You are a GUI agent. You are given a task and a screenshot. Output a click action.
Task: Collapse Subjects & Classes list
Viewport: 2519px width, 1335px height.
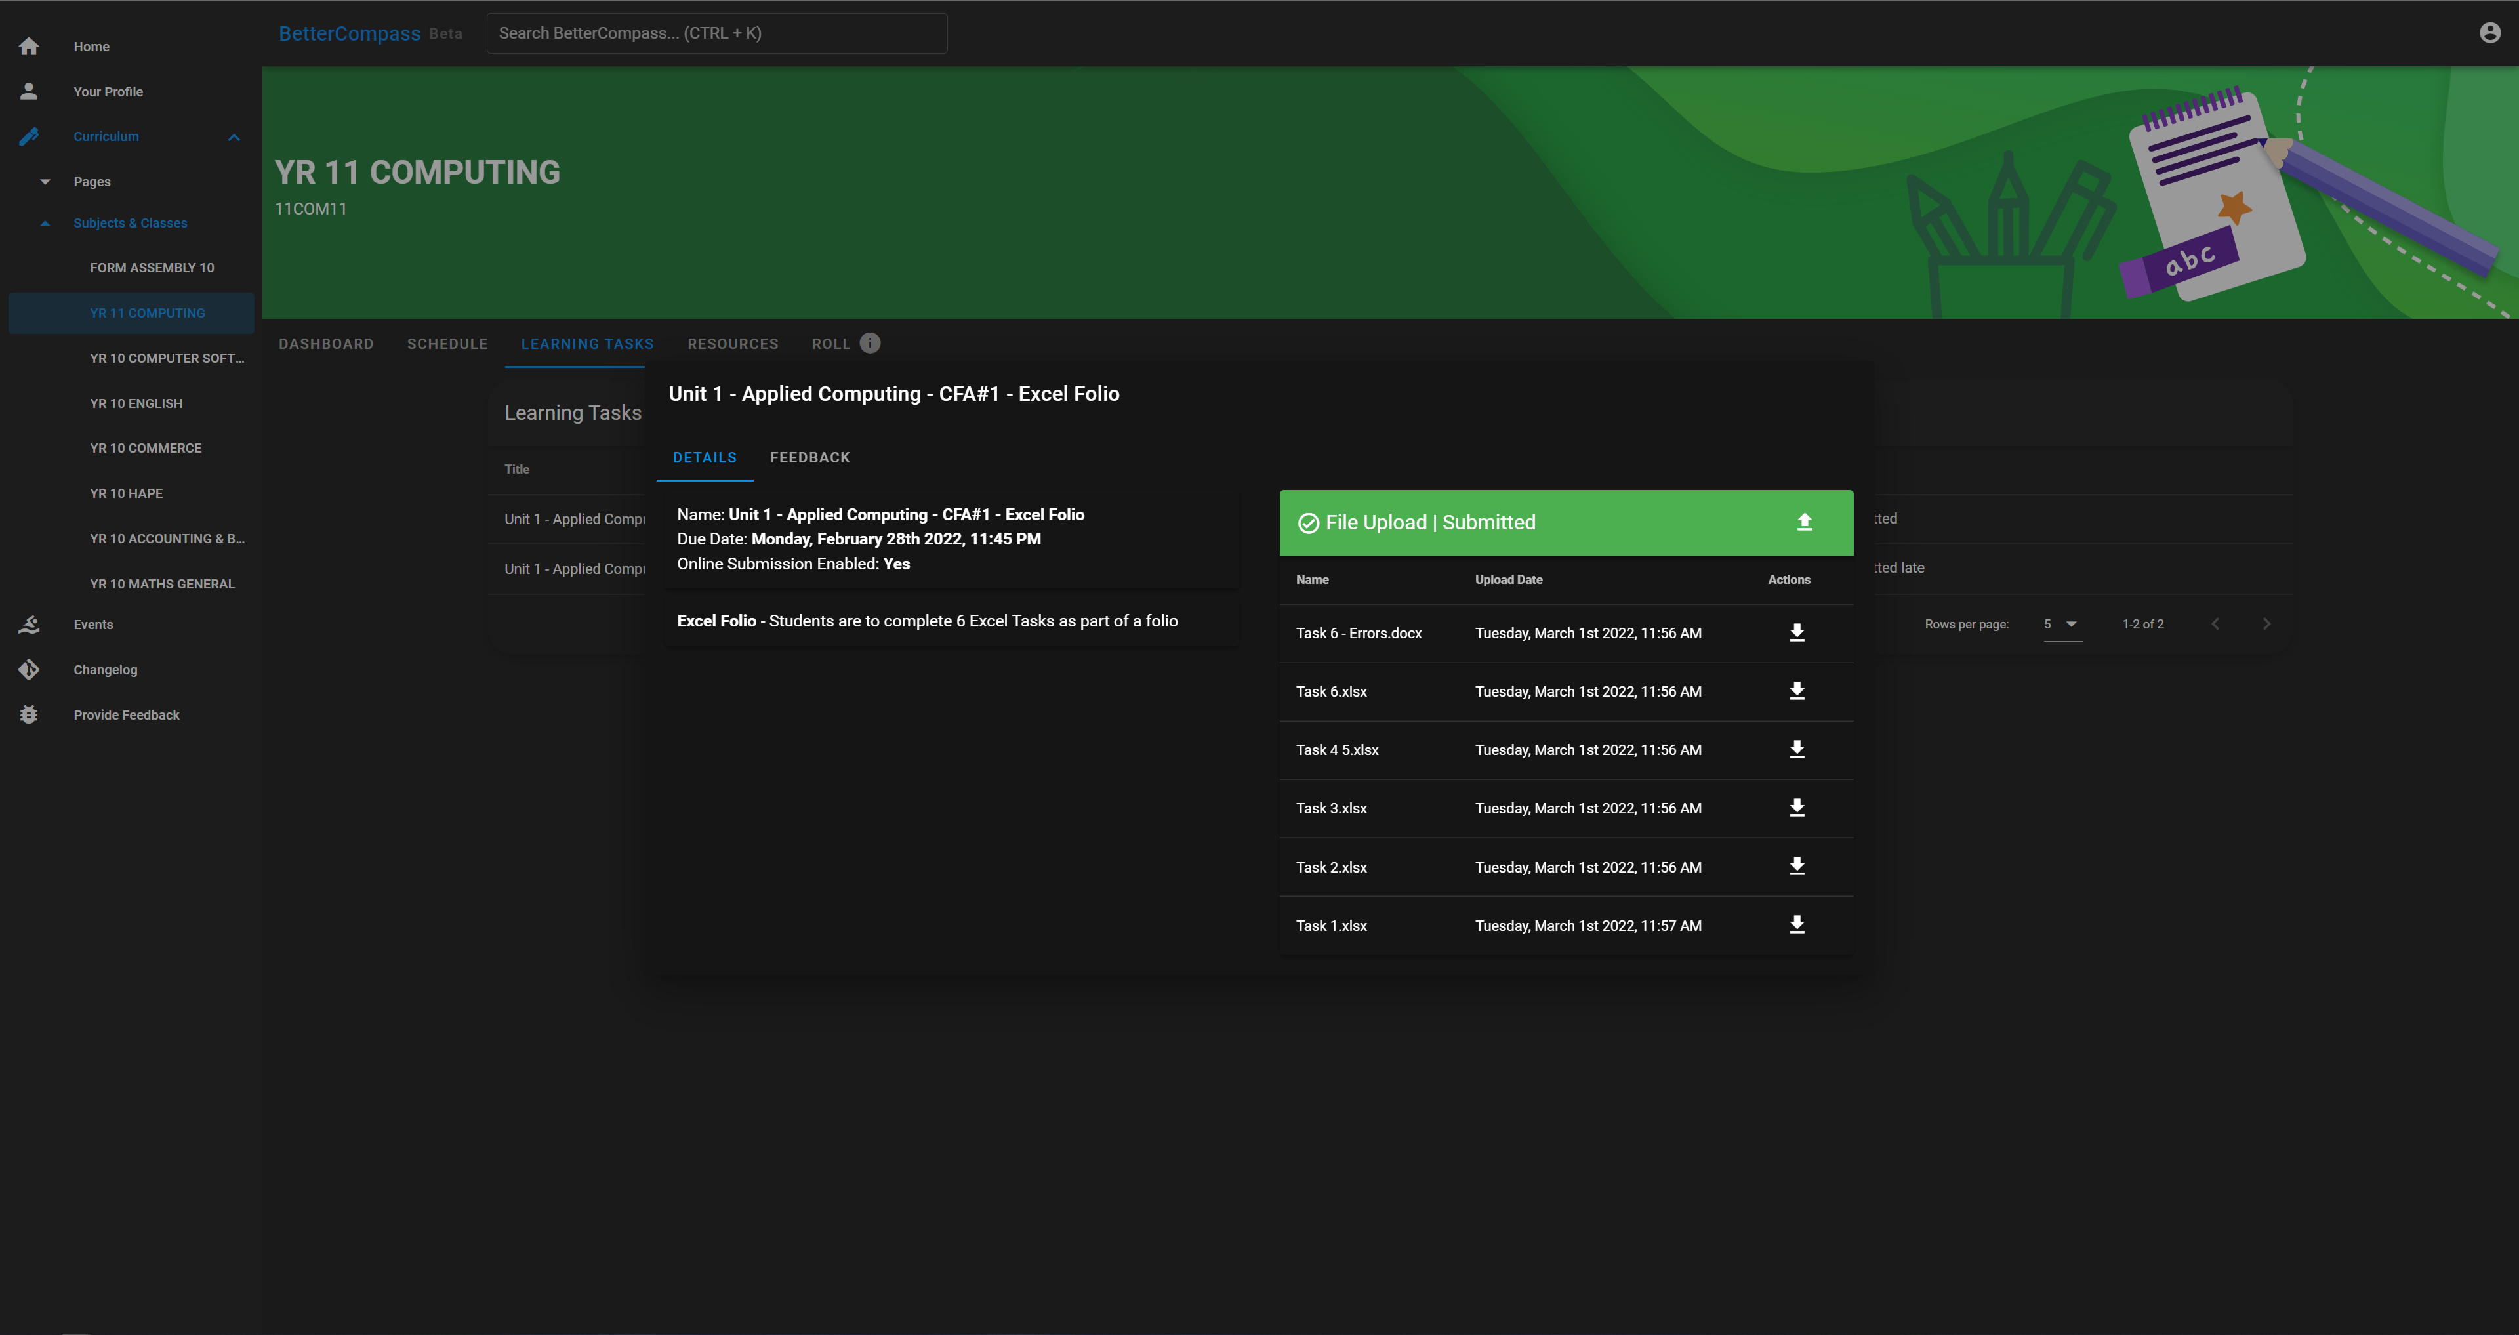tap(45, 223)
